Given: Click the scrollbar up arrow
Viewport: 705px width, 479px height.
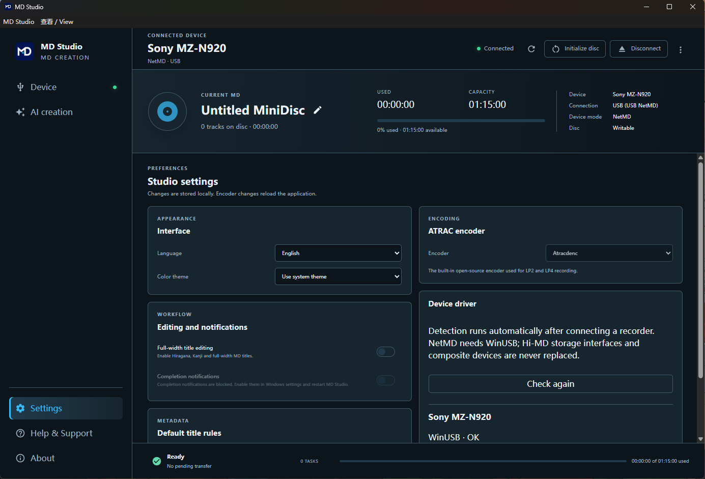Looking at the screenshot, I should (x=701, y=158).
